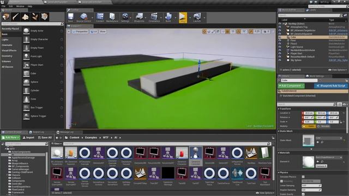Click the Launch toolbar icon
Image resolution: width=349 pixels, height=196 pixels.
[x=197, y=17]
